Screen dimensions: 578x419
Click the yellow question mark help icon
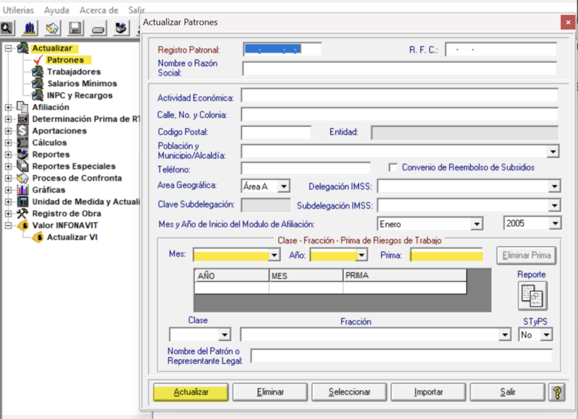point(557,392)
